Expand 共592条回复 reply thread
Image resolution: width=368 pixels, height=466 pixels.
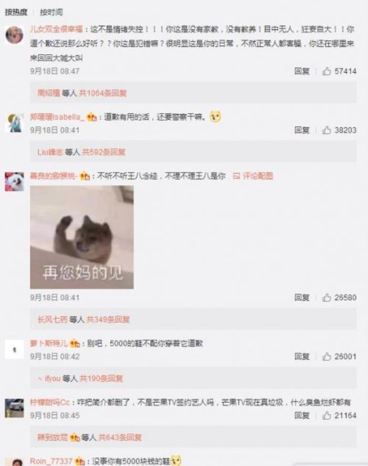click(104, 152)
